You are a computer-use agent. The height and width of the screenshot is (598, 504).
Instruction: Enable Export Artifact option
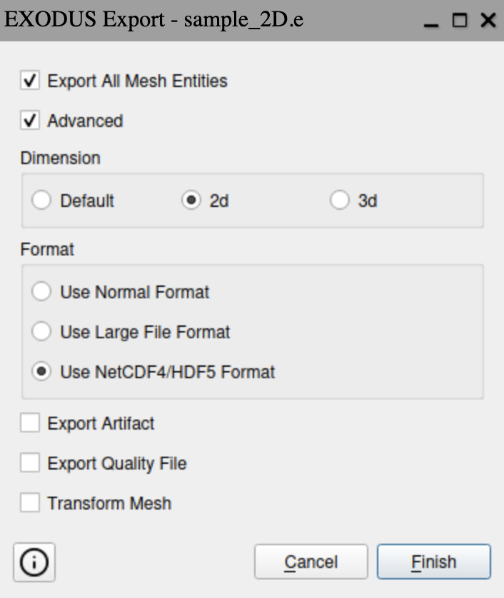[30, 423]
